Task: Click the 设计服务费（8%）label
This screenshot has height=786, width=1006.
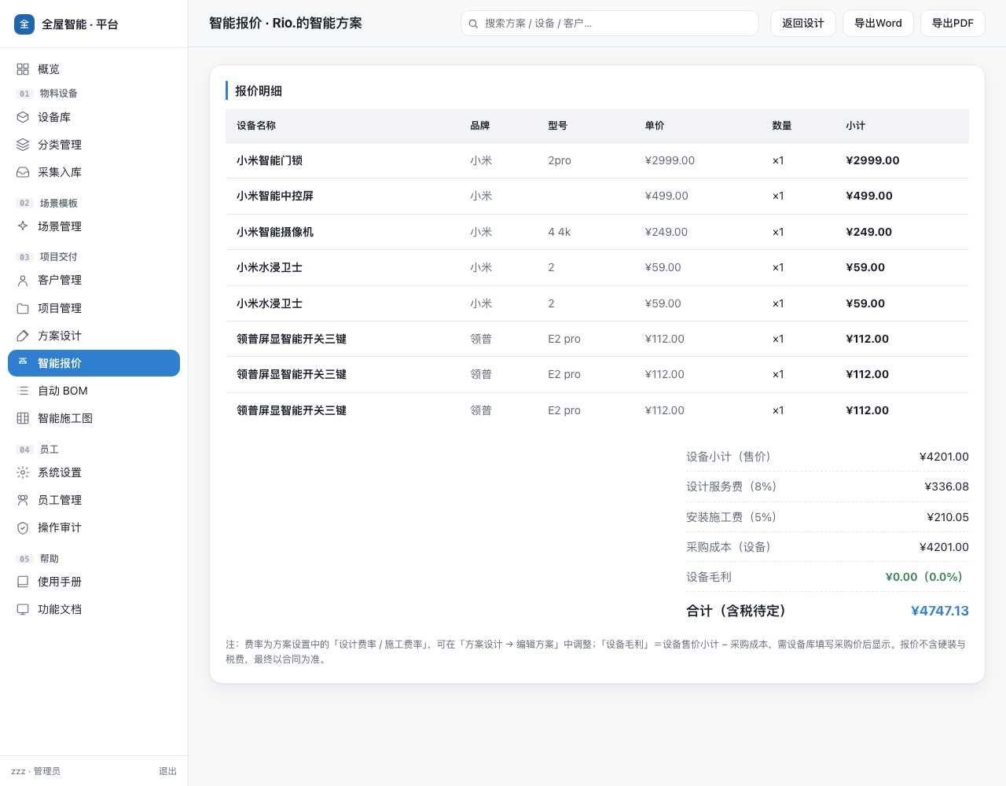Action: coord(731,487)
